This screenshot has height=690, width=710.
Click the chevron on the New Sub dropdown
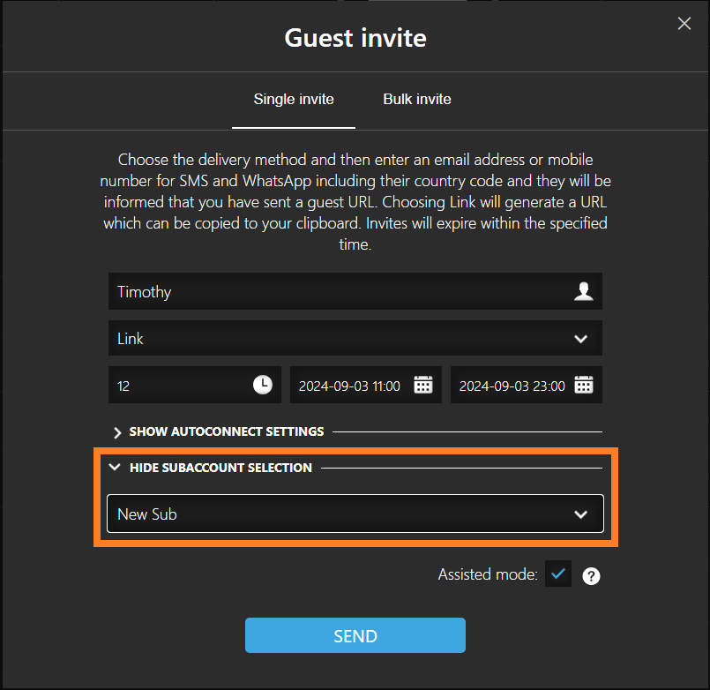pos(580,514)
